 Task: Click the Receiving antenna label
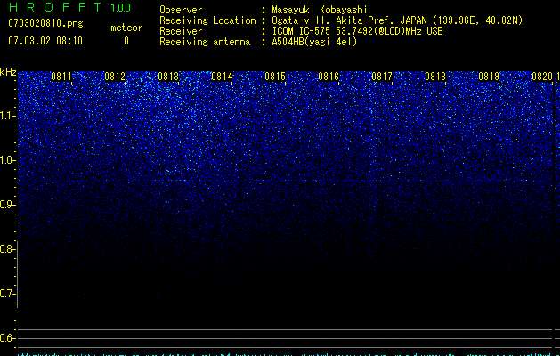205,42
